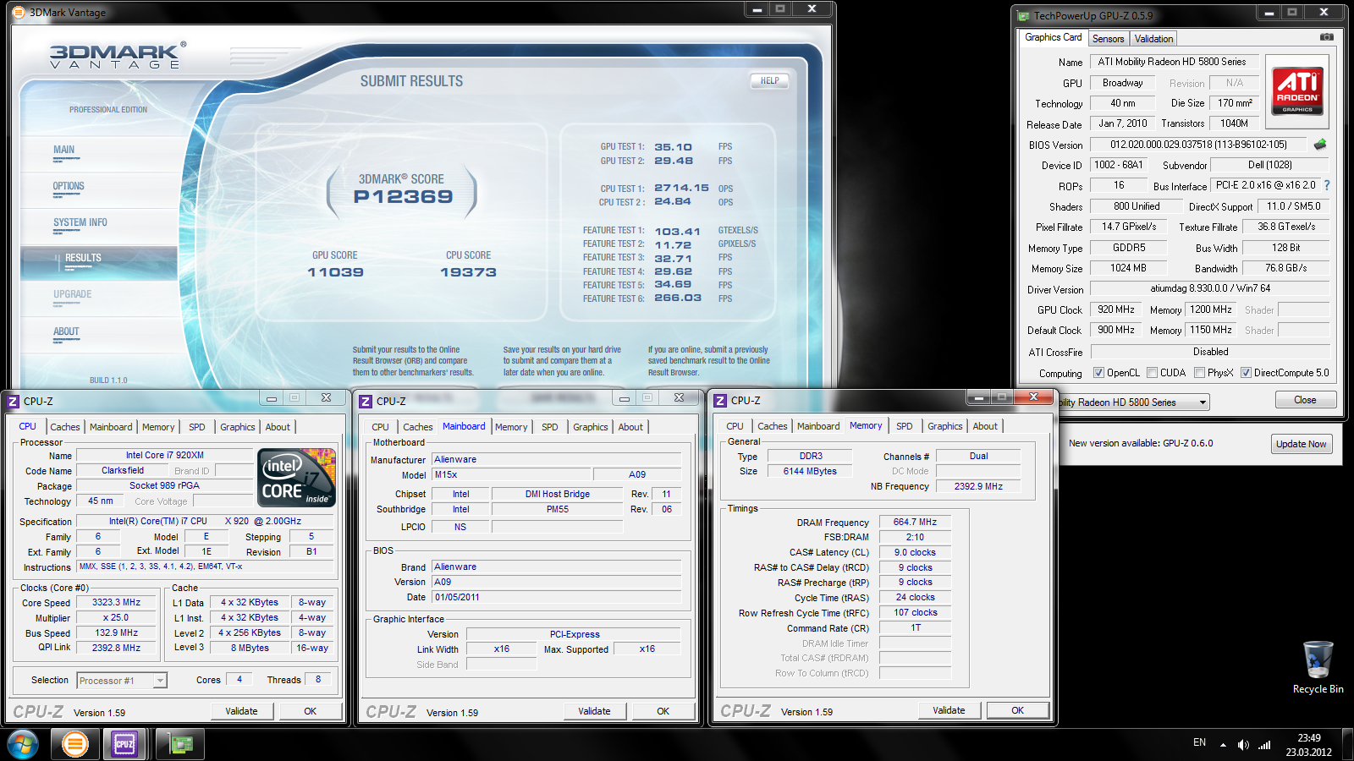Click the network signal tray icon
This screenshot has height=761, width=1354.
tap(1264, 745)
